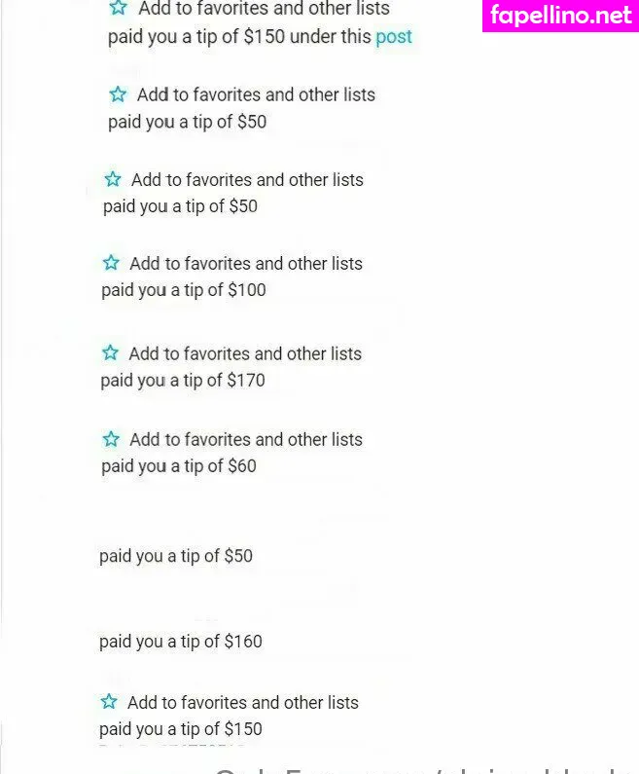Click star icon above the second $50 tip
This screenshot has width=639, height=774.
[x=113, y=179]
